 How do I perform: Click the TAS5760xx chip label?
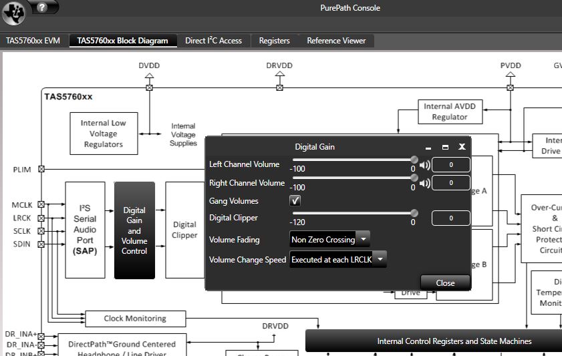68,97
